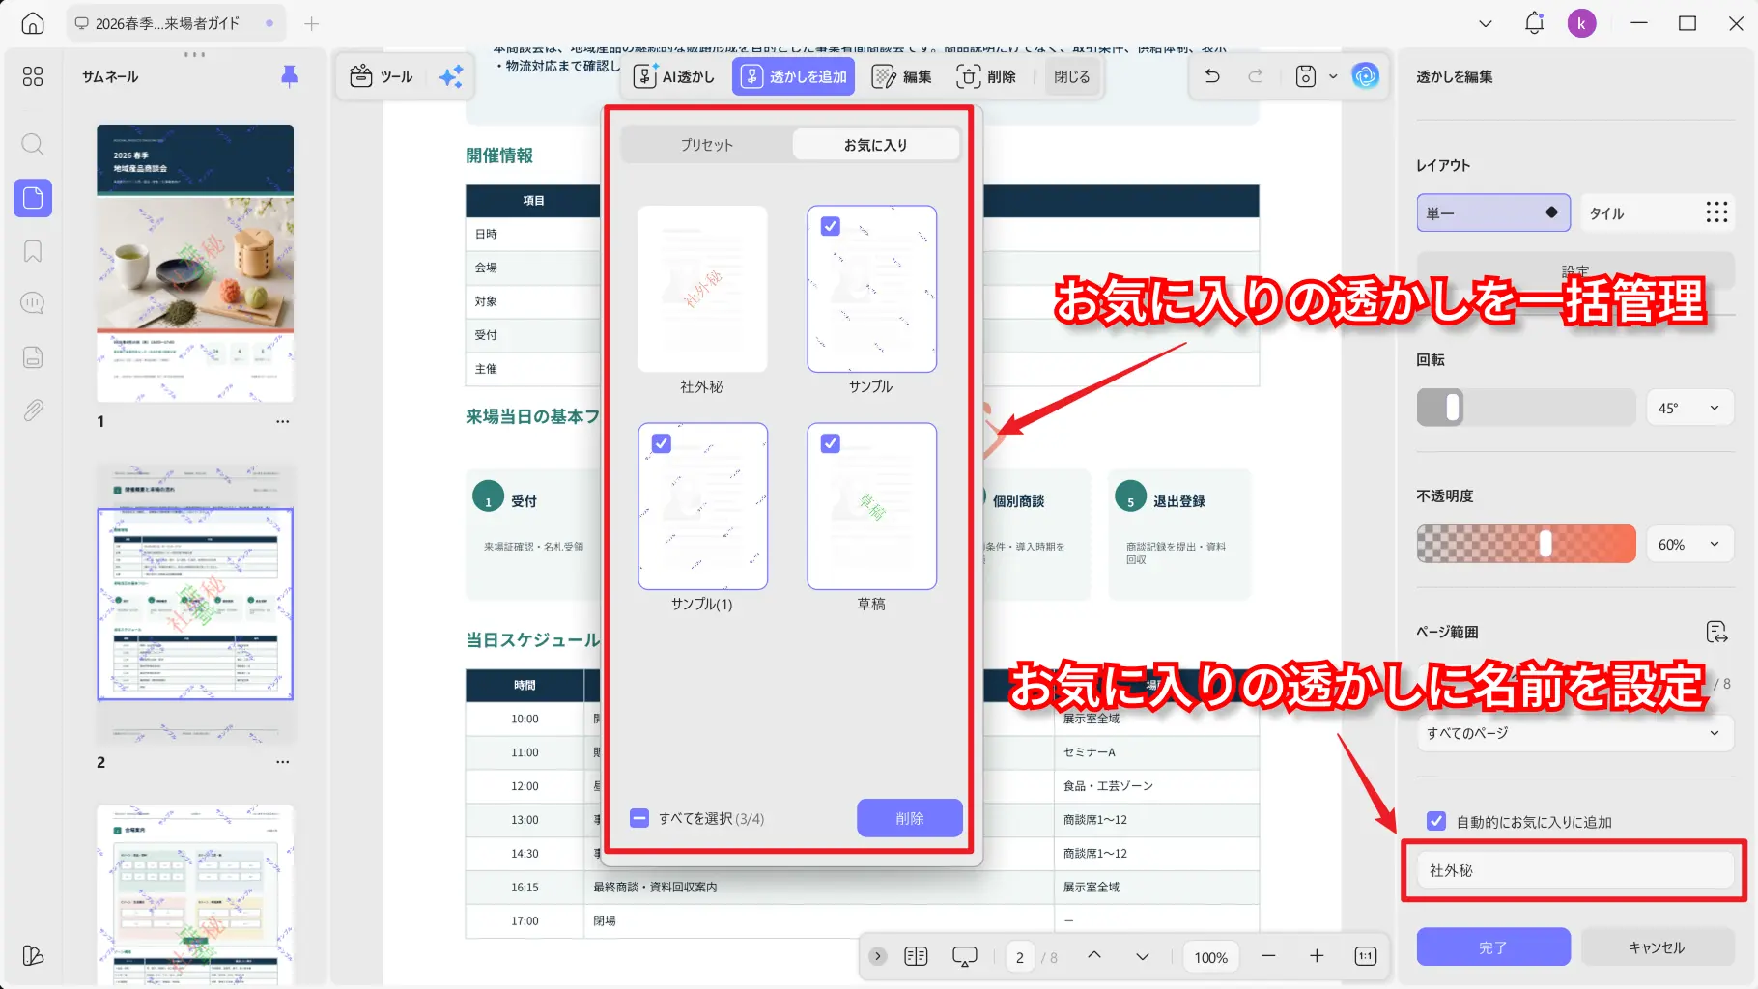Open the rotation angle 45° dropdown

pyautogui.click(x=1689, y=408)
